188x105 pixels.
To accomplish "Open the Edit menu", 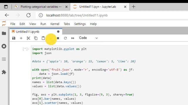I will (x=22, y=24).
